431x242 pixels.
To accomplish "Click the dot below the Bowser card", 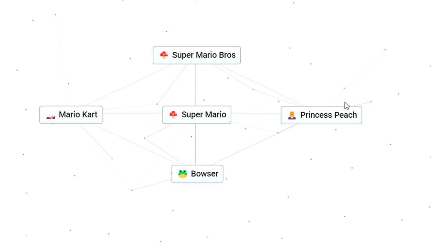I will (173, 210).
